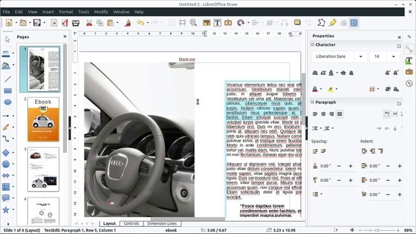This screenshot has width=416, height=234.
Task: Set paragraph Align Left
Action: click(315, 114)
